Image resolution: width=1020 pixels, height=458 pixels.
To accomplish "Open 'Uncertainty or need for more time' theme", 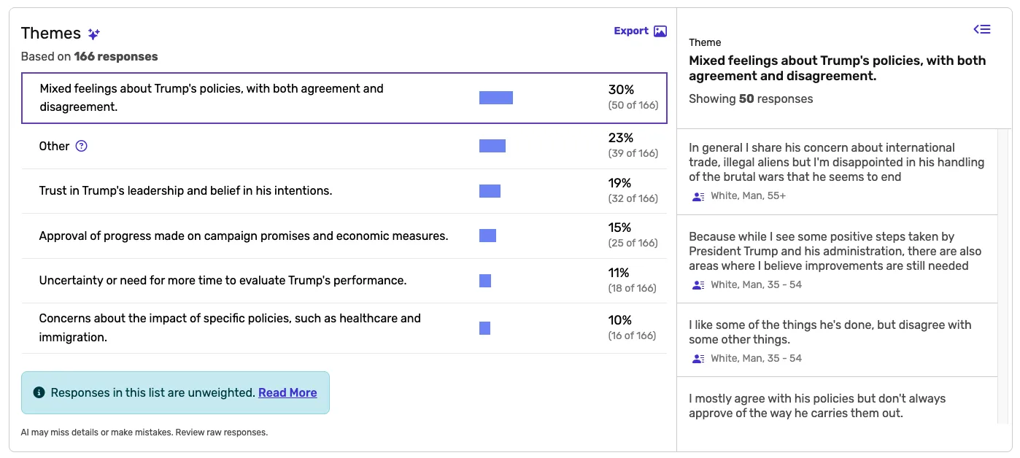I will point(223,281).
